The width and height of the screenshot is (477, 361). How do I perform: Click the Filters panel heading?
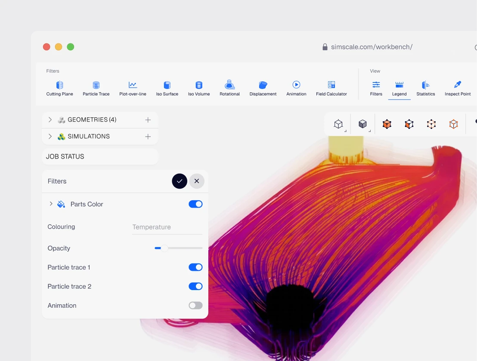57,181
